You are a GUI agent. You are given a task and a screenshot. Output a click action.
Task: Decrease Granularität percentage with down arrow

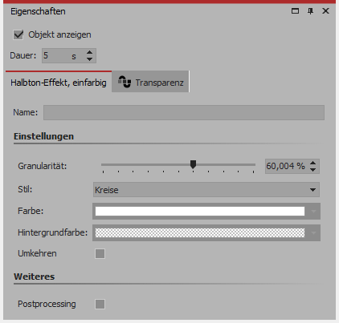pyautogui.click(x=312, y=169)
